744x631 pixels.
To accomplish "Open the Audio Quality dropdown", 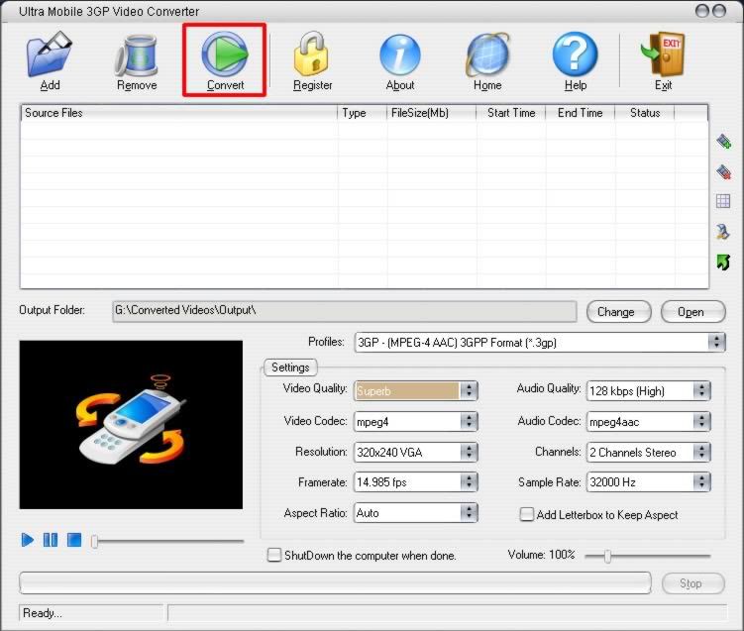I will point(649,391).
